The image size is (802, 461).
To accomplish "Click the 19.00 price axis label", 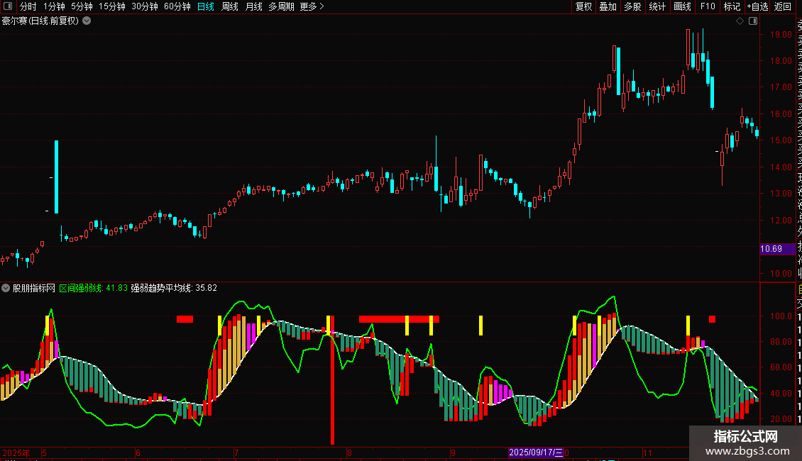I will [781, 35].
